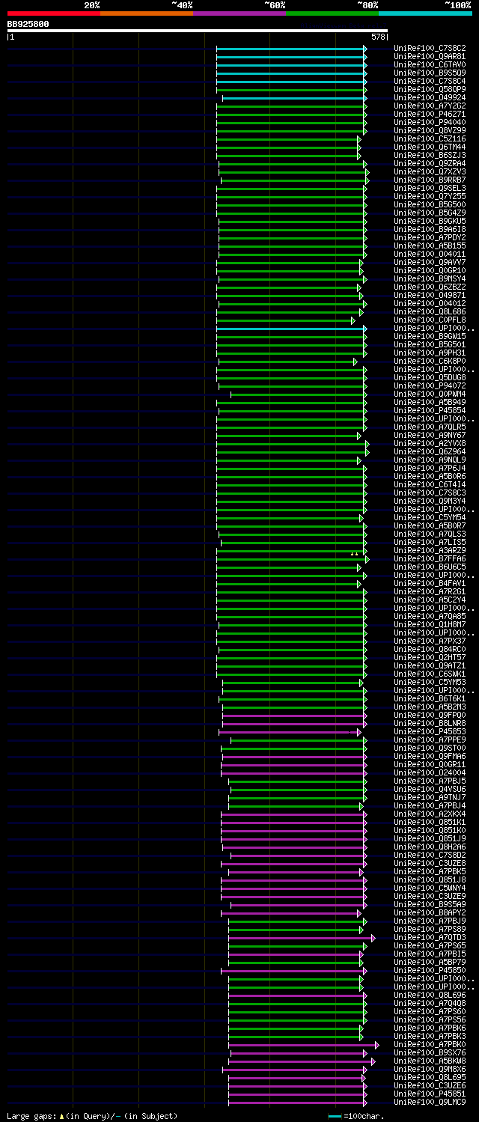
Task: Click the orange ~40% identity legend band
Action: coord(147,13)
